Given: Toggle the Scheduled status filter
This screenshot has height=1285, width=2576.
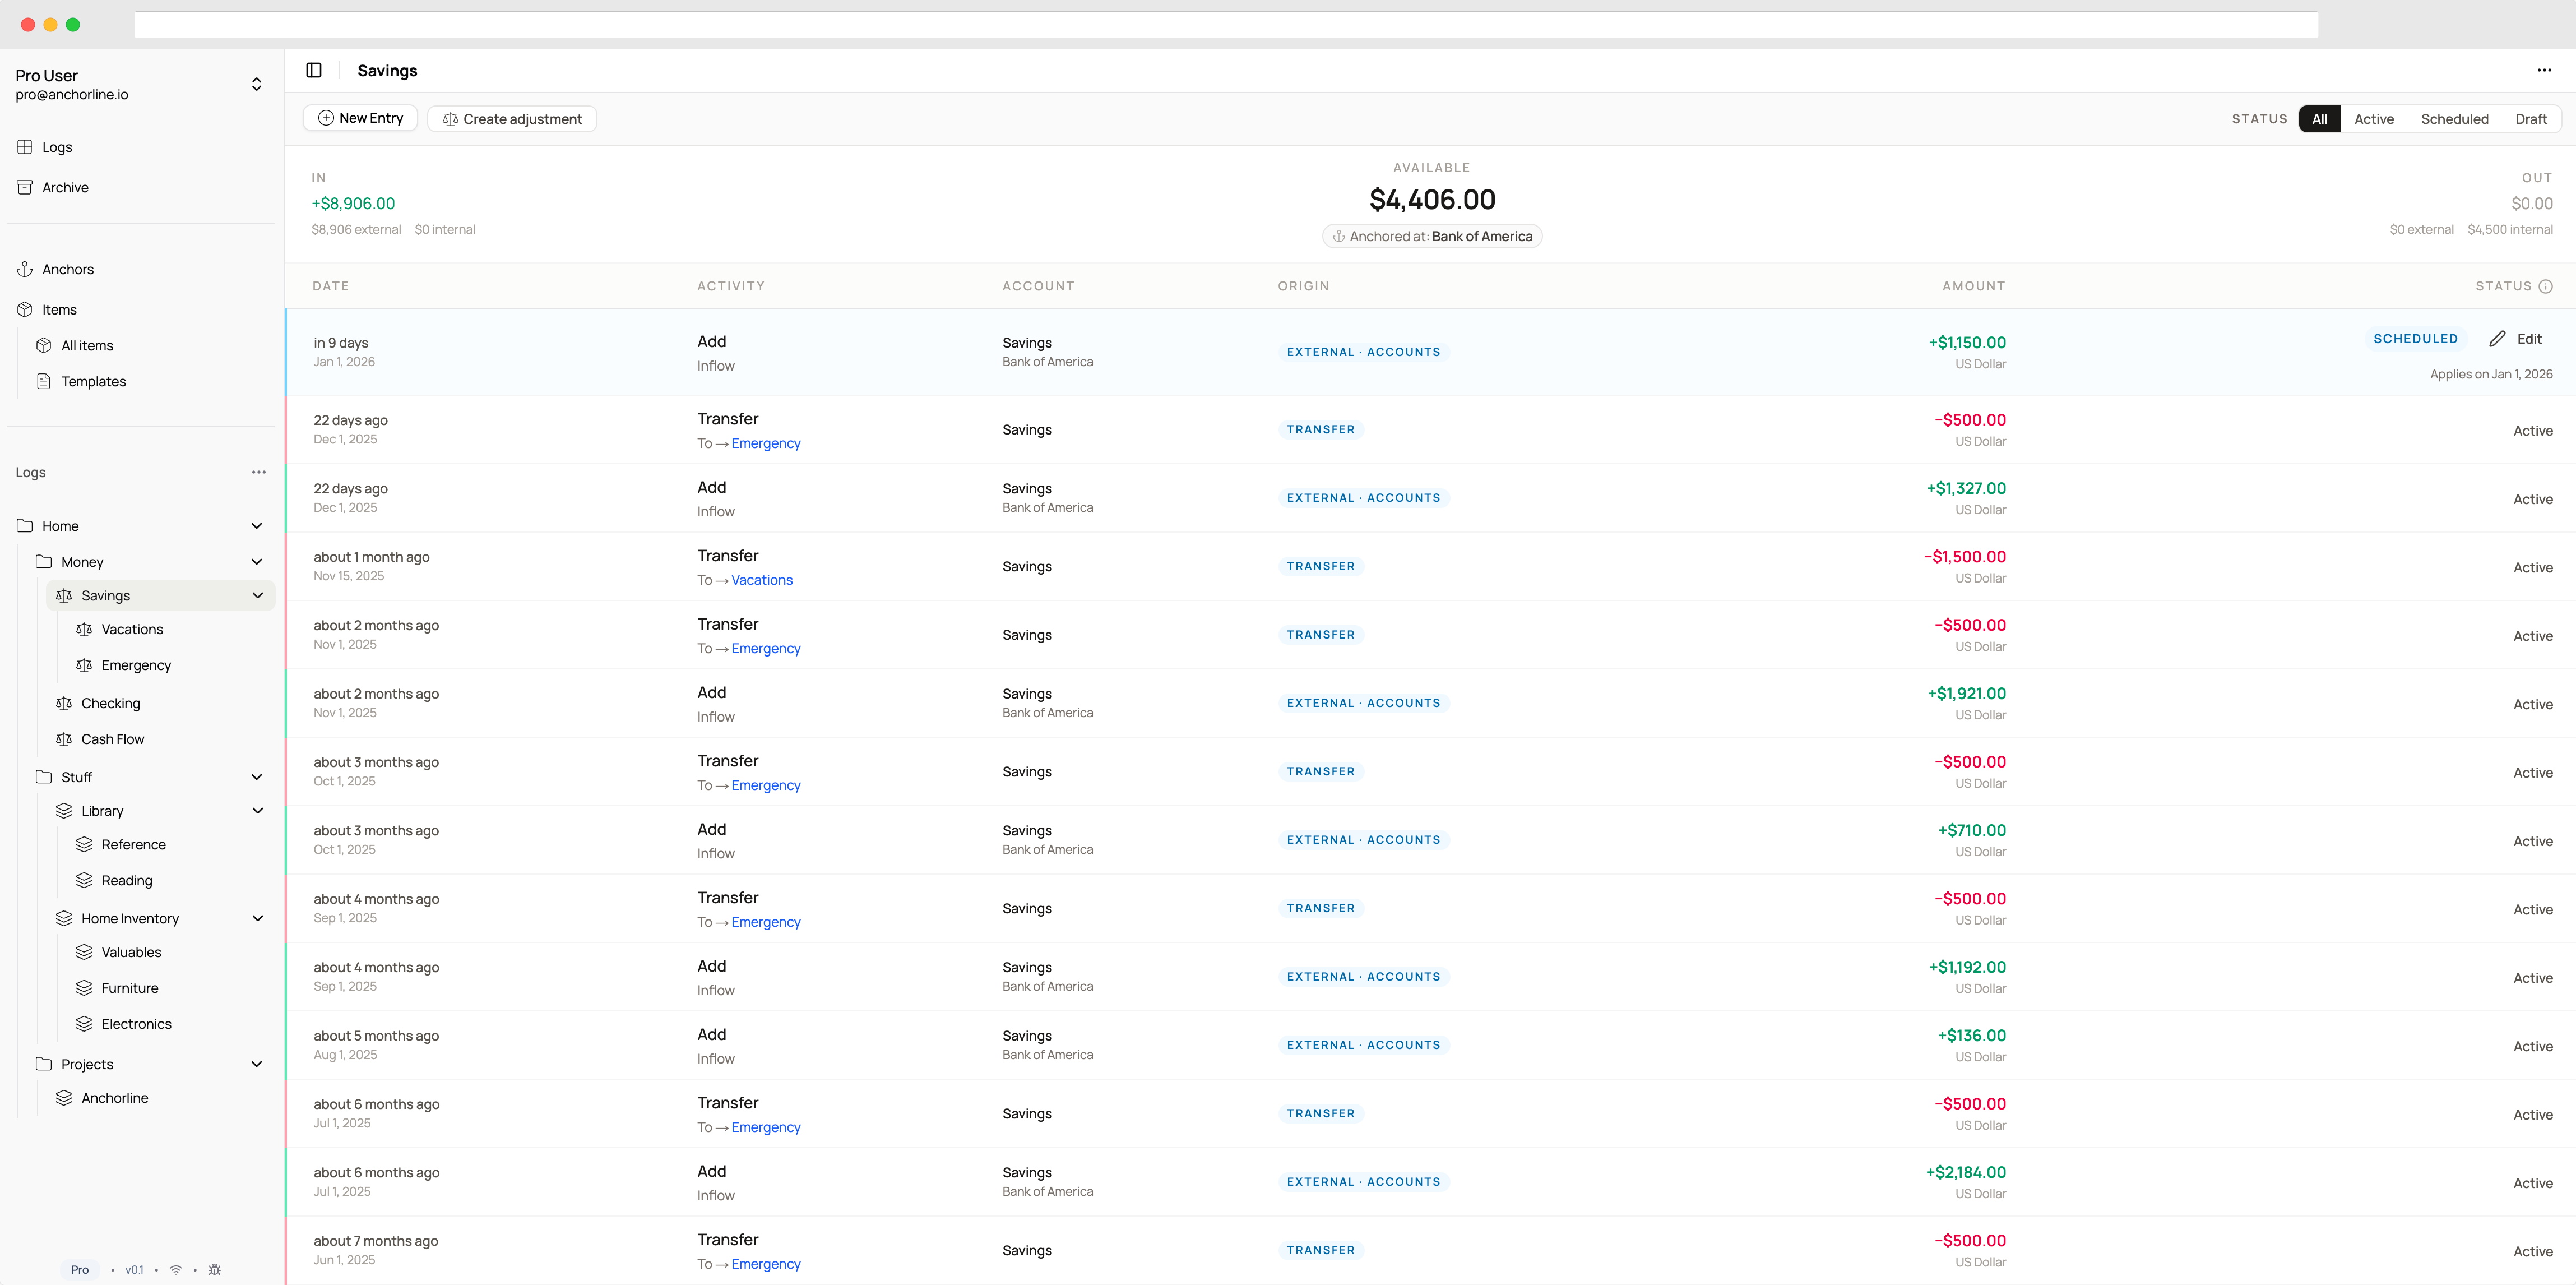Looking at the screenshot, I should pyautogui.click(x=2456, y=118).
